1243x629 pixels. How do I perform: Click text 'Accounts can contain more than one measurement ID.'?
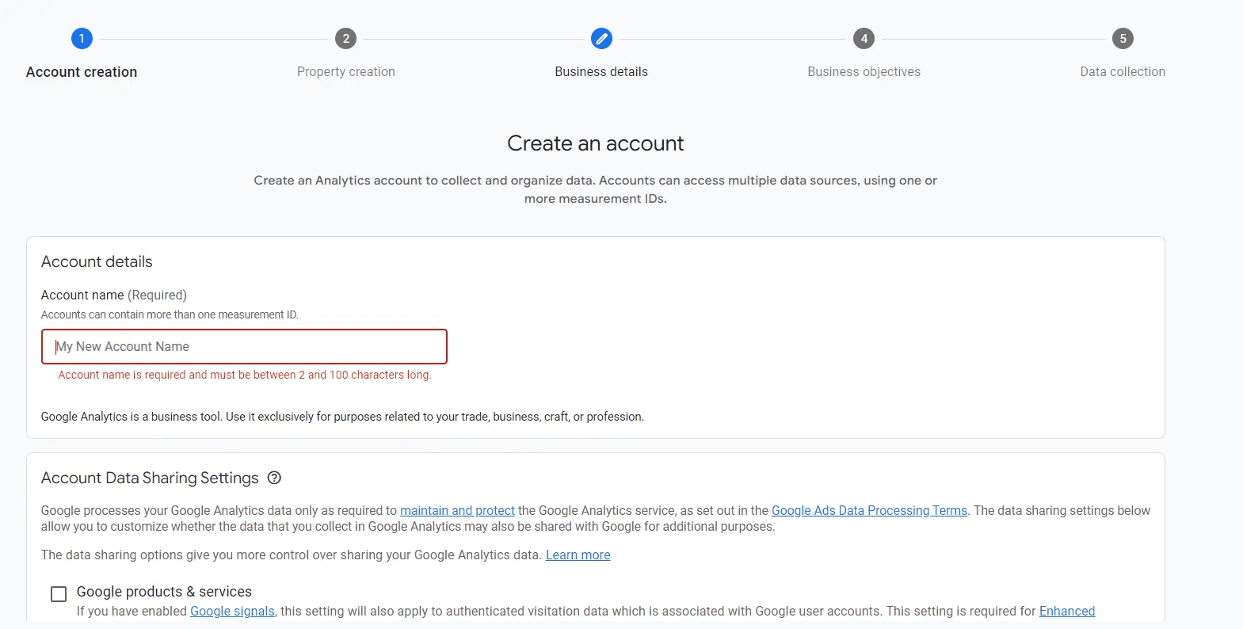(x=170, y=315)
